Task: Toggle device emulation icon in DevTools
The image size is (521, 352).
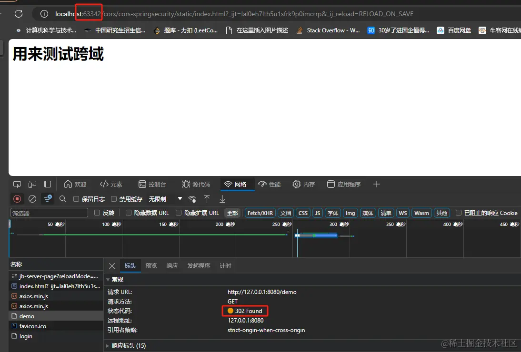Action: [32, 184]
